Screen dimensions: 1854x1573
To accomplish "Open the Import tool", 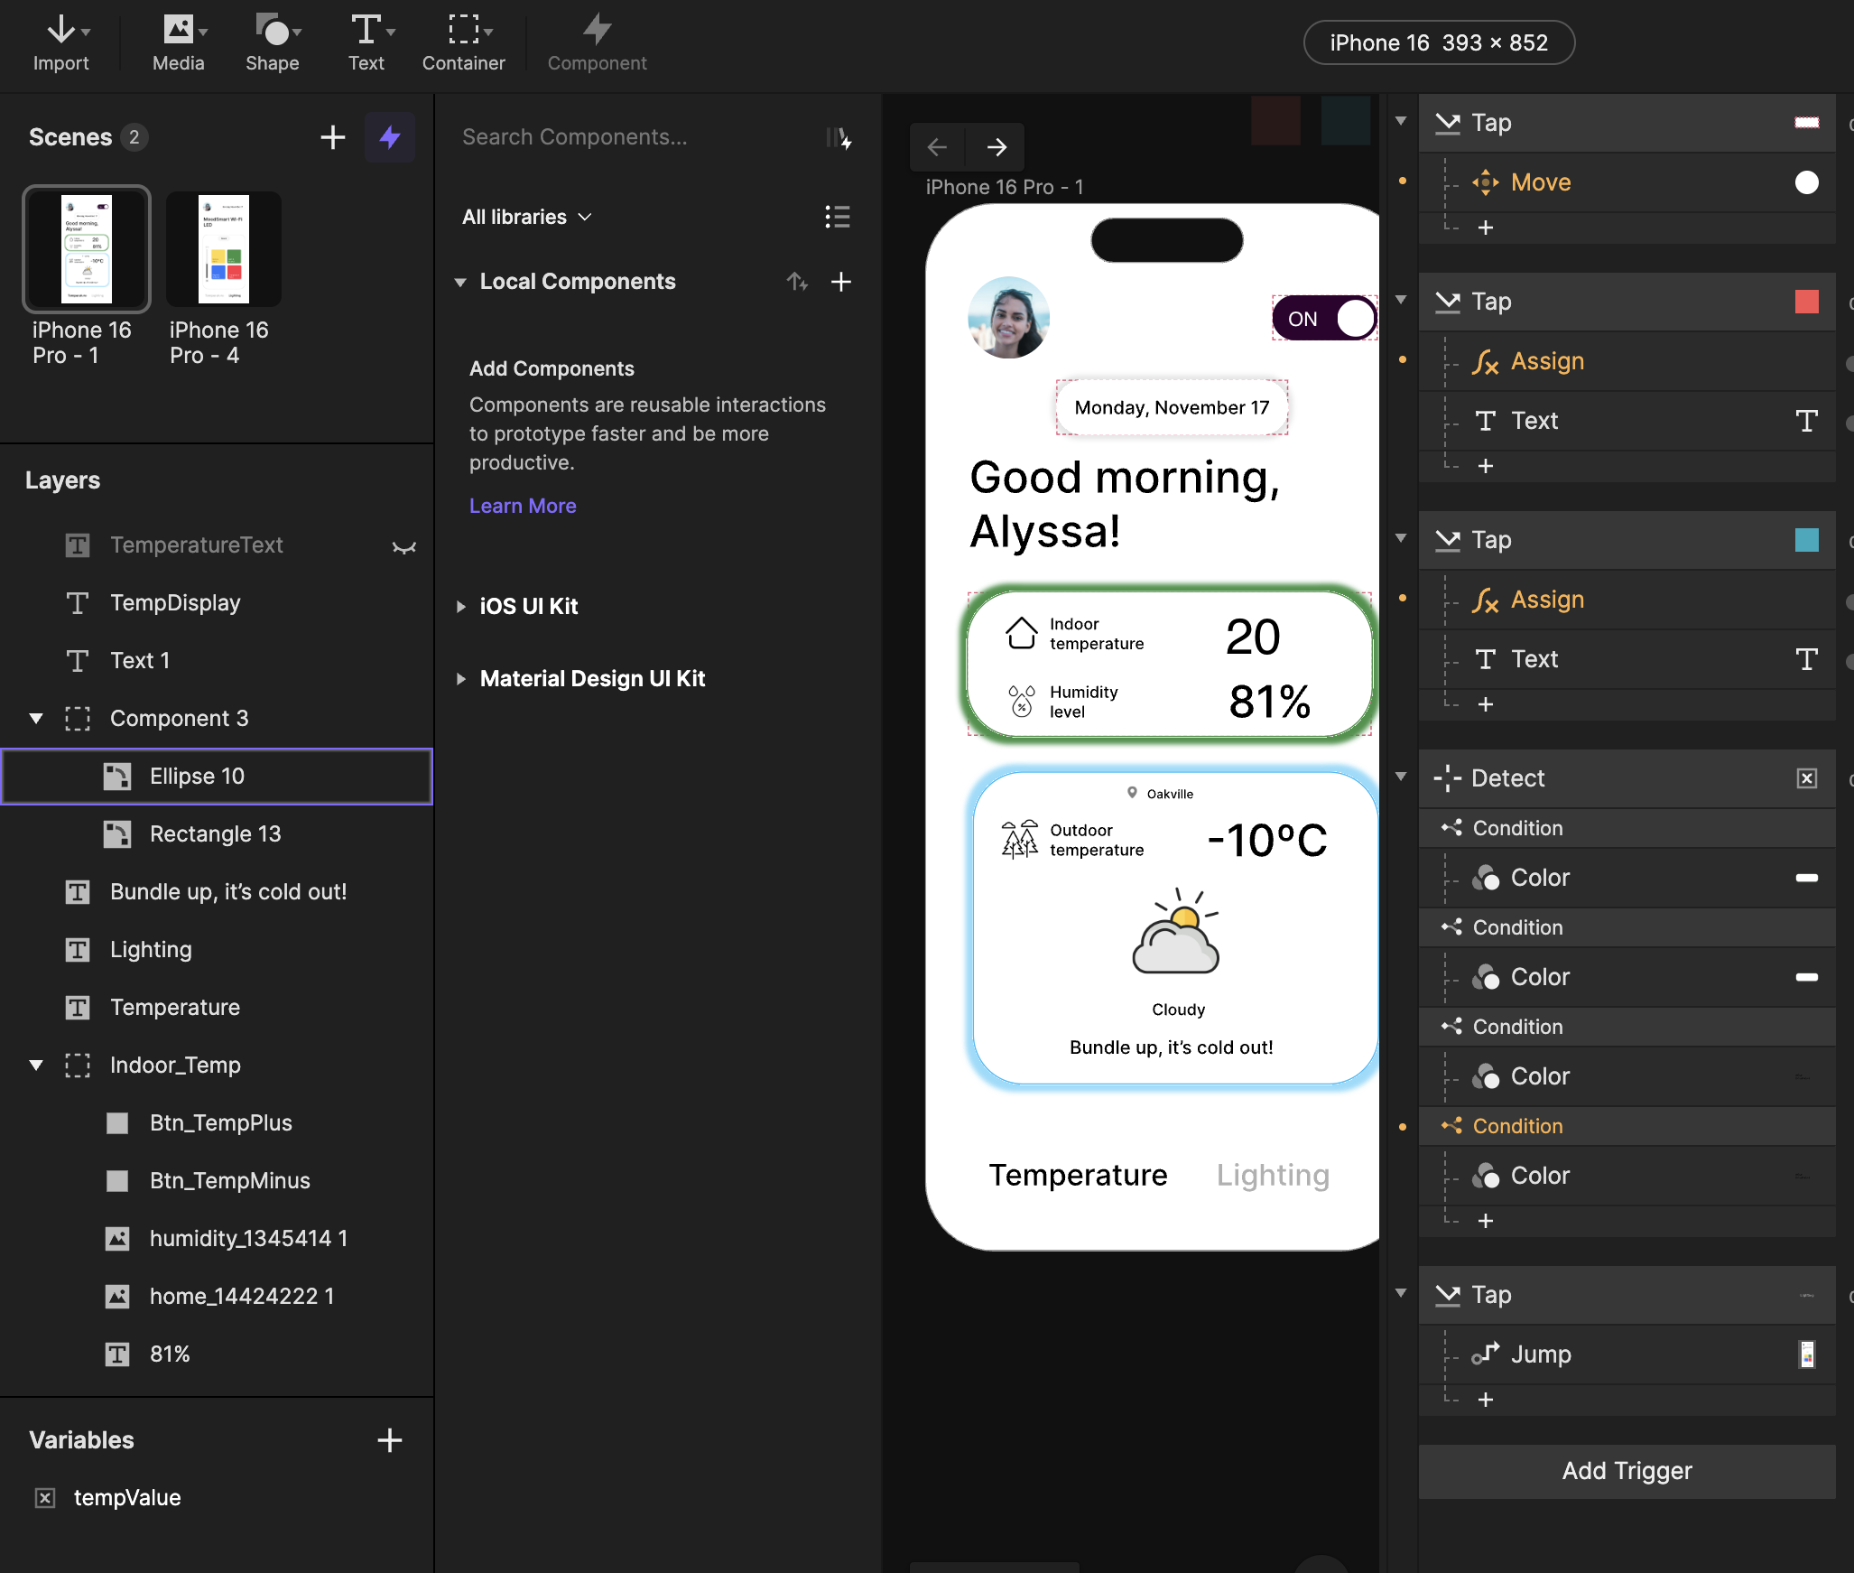I will (x=60, y=42).
